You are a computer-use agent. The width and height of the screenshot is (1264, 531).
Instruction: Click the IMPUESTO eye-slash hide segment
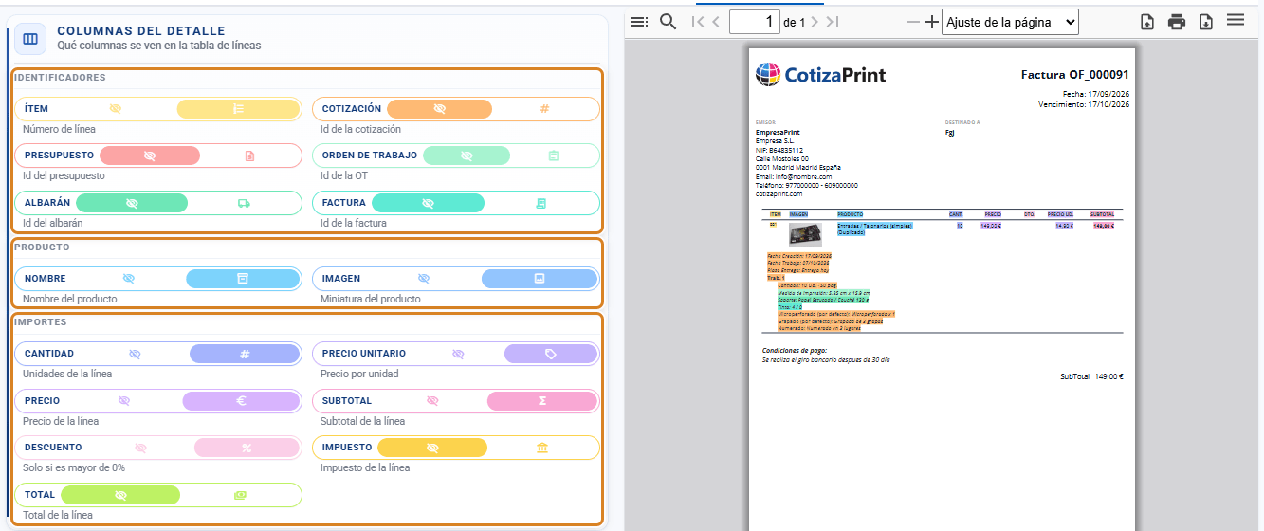click(x=432, y=448)
